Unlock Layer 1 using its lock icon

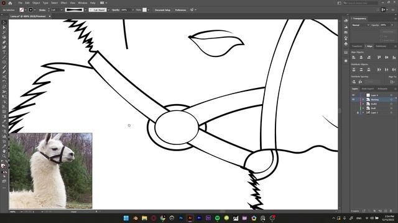pos(358,113)
